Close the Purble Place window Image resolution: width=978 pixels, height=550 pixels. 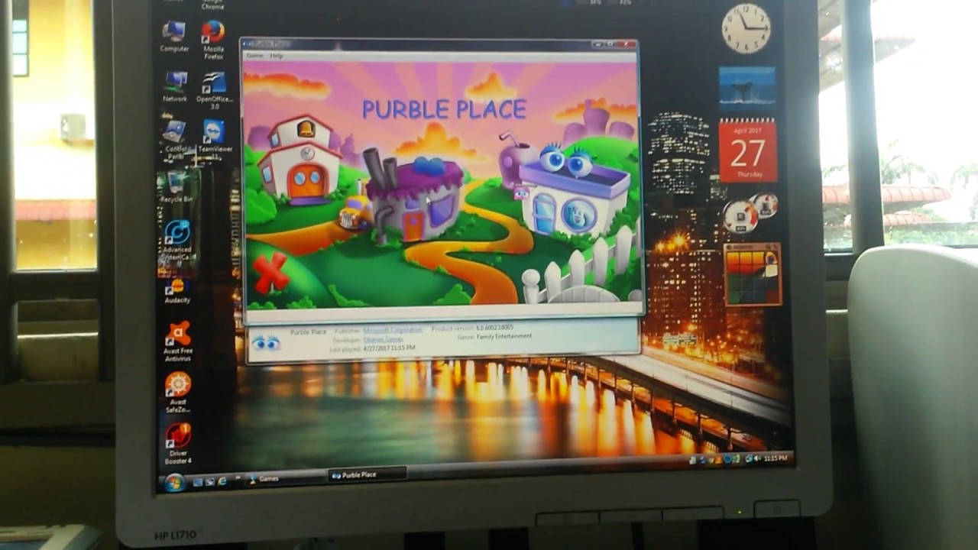pos(627,44)
